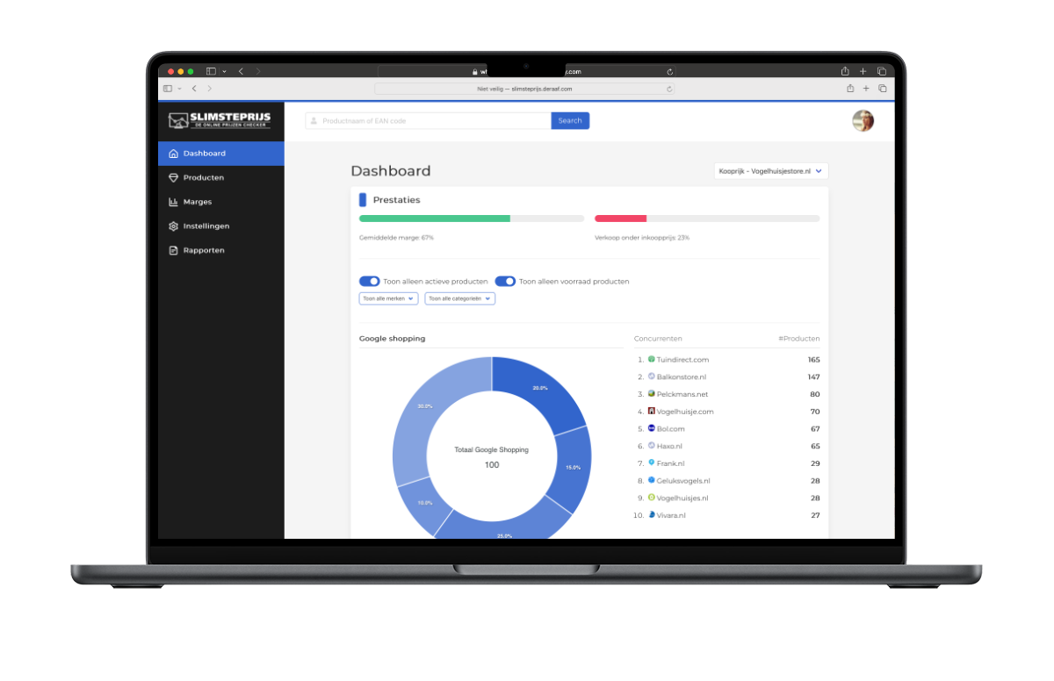Open the user avatar profile picture
This screenshot has width=1054, height=681.
pos(863,121)
